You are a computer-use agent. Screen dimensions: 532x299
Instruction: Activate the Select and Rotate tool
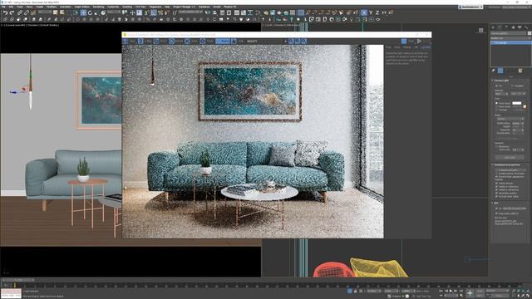(90, 12)
